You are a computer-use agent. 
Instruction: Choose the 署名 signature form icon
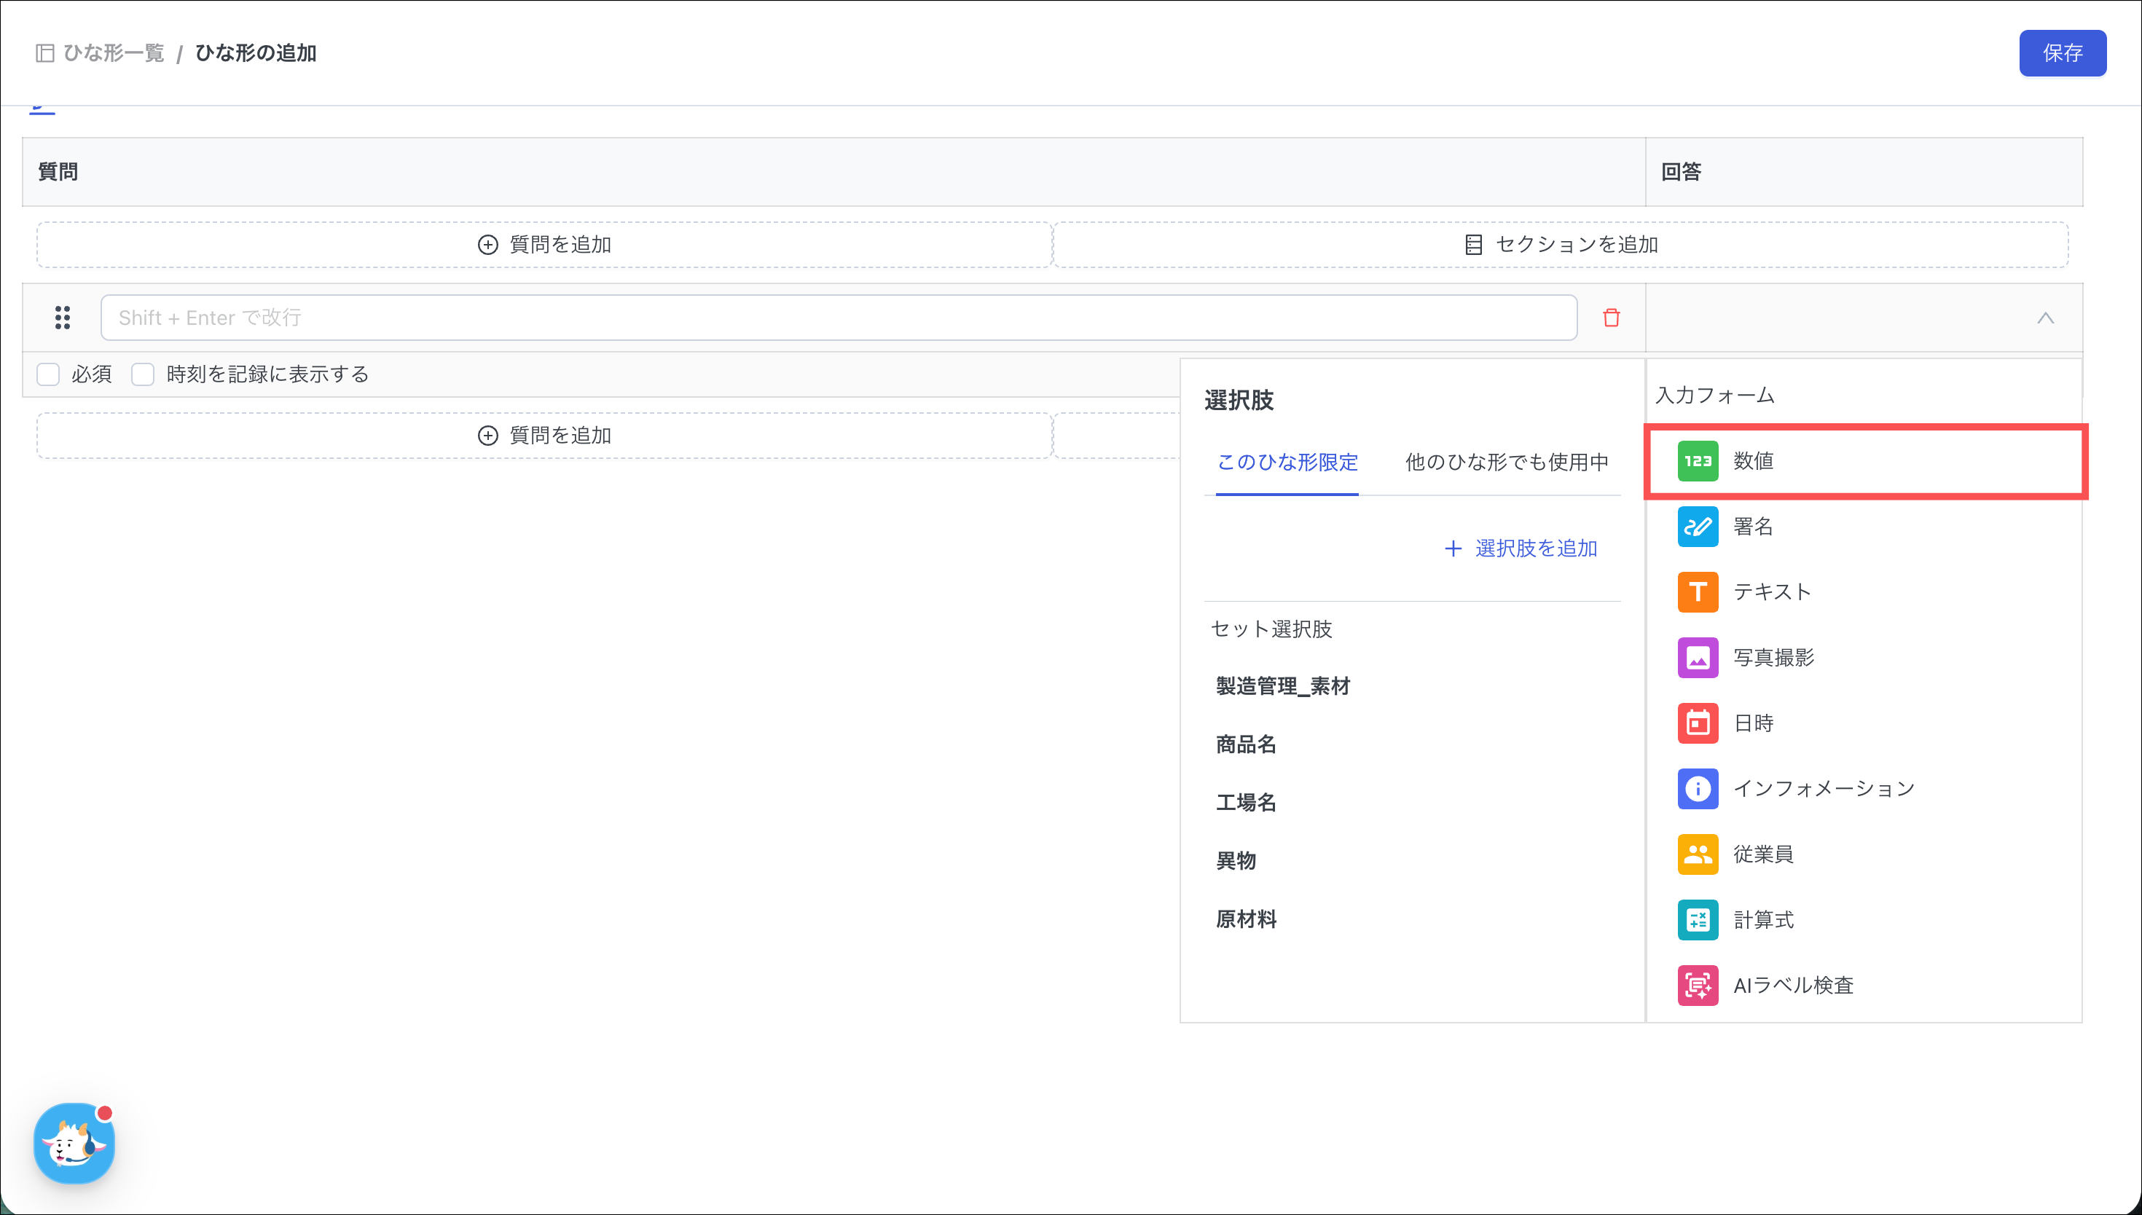(1698, 527)
